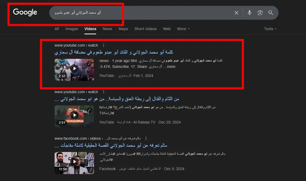This screenshot has width=306, height=181.
Task: Open first YouTube result title link
Action: pyautogui.click(x=114, y=52)
